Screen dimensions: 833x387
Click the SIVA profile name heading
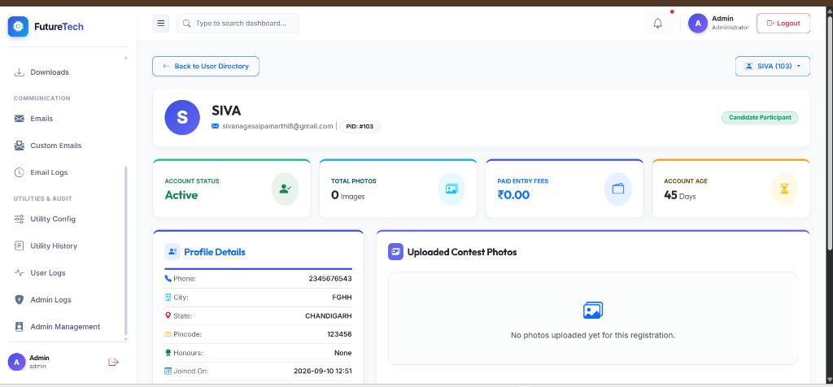(226, 111)
